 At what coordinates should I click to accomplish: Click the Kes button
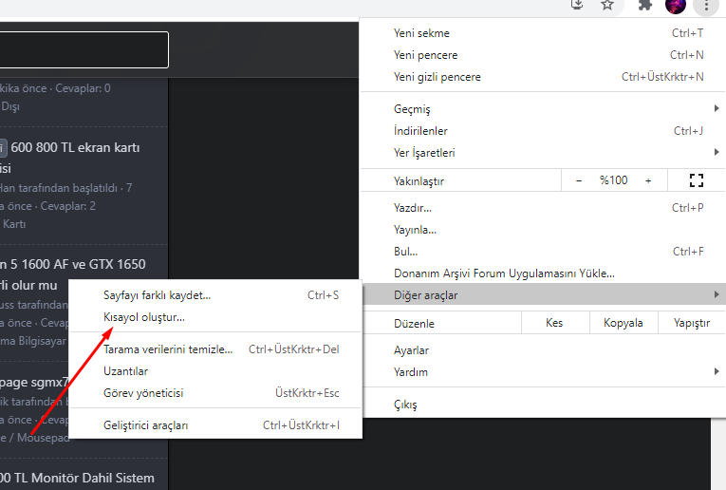click(x=555, y=323)
